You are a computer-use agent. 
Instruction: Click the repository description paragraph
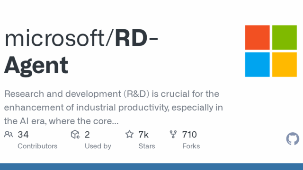click(x=114, y=107)
